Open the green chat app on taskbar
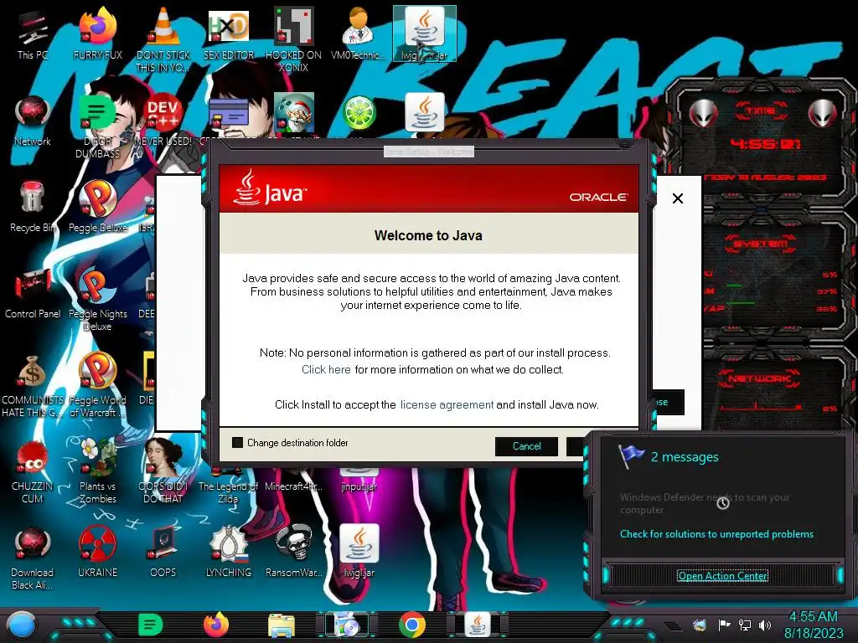This screenshot has height=643, width=858. coord(150,625)
